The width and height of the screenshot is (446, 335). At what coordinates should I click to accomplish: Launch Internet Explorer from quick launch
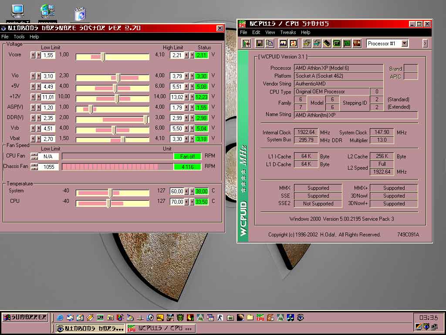60,318
